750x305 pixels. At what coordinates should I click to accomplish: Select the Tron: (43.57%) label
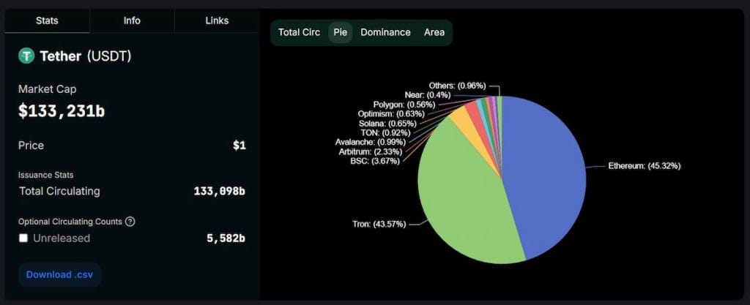[379, 224]
